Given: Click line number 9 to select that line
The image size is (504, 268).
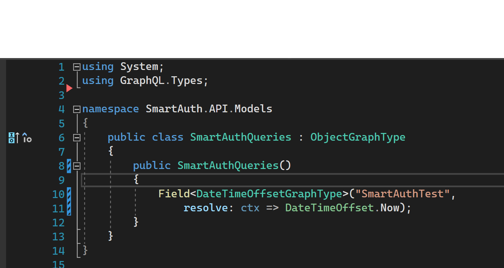Looking at the screenshot, I should 61,180.
